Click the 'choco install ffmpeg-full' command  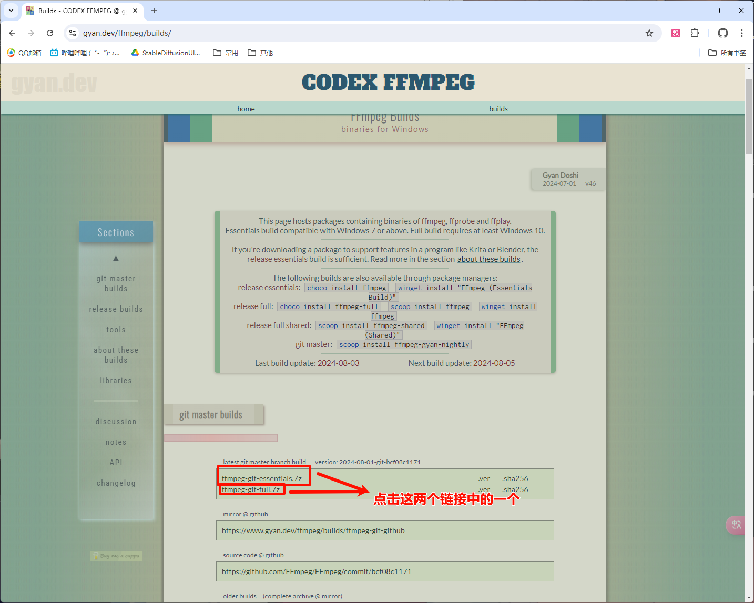coord(329,307)
